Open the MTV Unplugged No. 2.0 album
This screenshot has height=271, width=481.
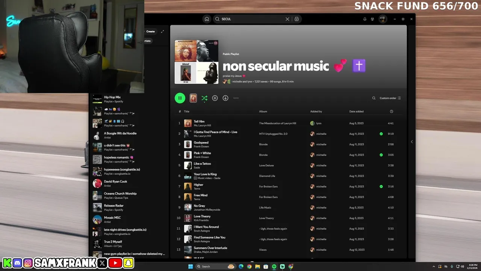(273, 134)
